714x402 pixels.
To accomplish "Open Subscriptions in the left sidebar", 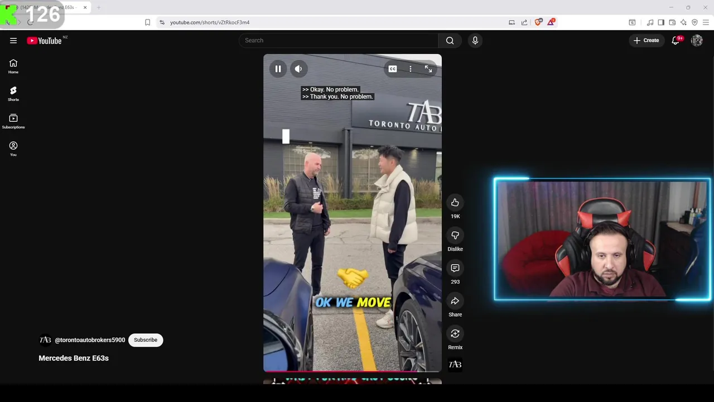I will (x=13, y=121).
